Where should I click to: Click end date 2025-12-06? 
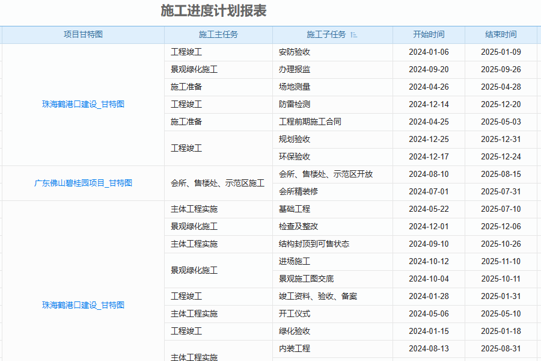pyautogui.click(x=501, y=227)
